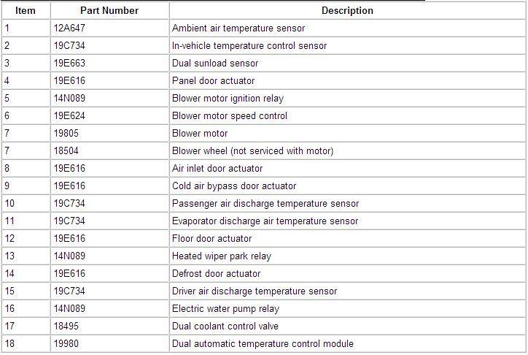Click part number 18504
This screenshot has height=355, width=528.
click(67, 151)
